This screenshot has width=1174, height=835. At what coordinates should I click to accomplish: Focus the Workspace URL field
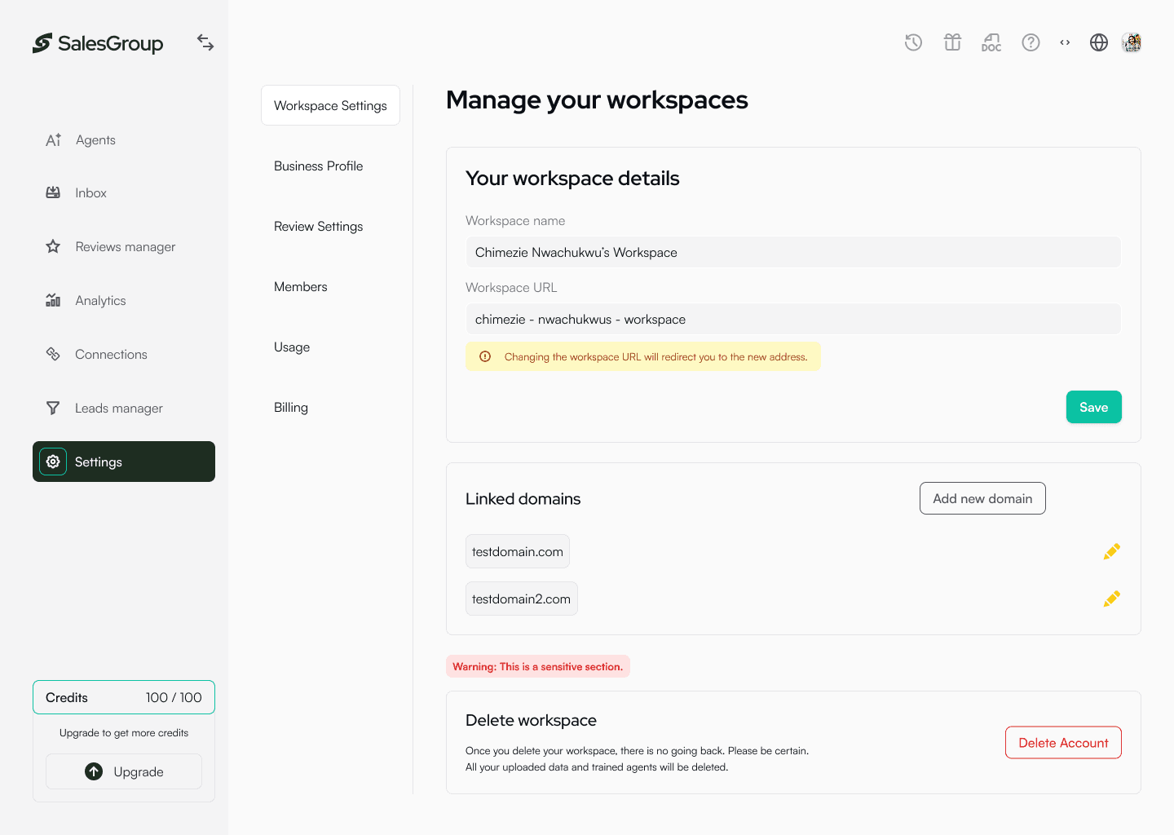[x=792, y=319]
